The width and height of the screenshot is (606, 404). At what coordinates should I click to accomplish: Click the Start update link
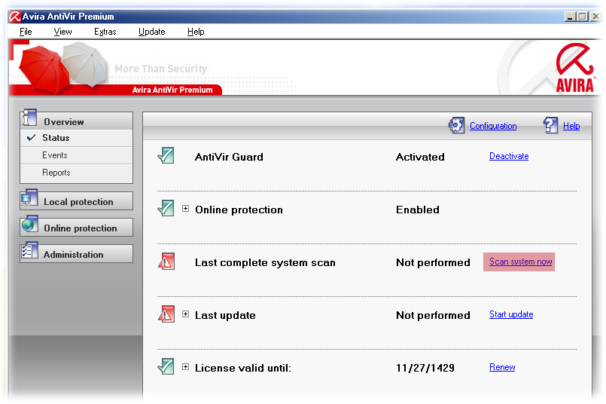pyautogui.click(x=511, y=314)
